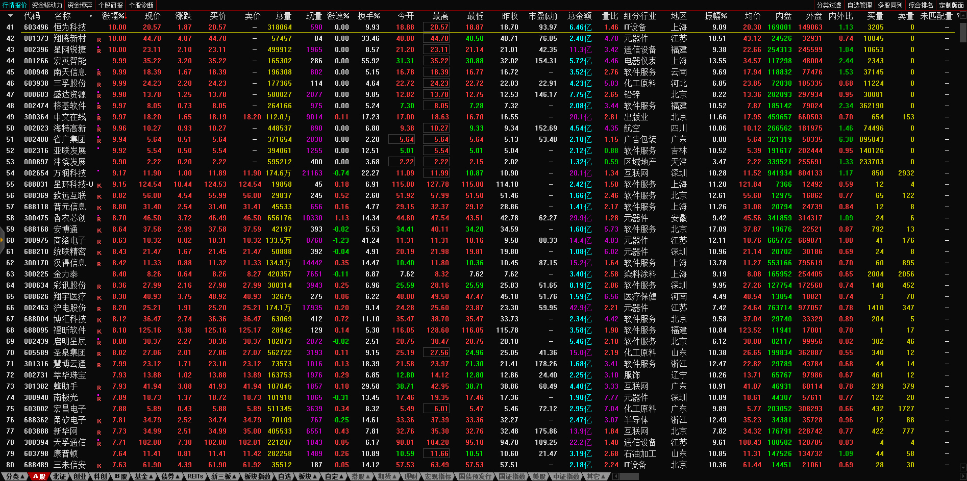Click the R marker next to 翔腾新材

(x=99, y=39)
